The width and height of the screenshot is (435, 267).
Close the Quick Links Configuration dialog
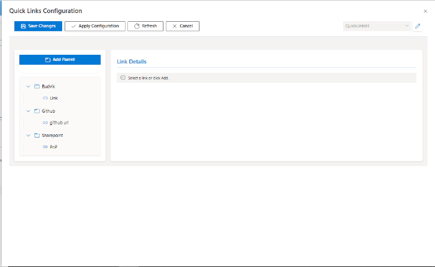pyautogui.click(x=425, y=11)
